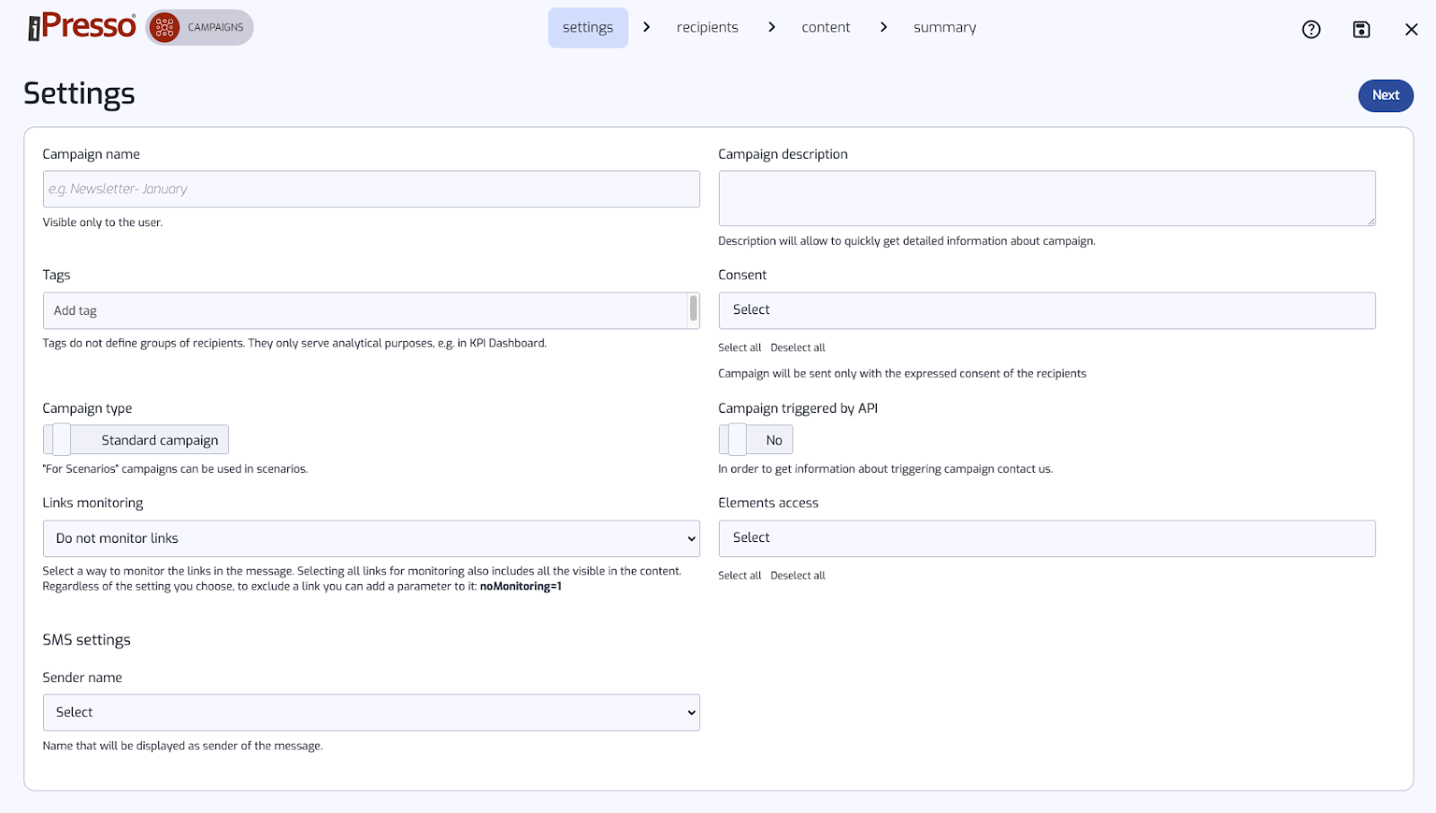1436x813 pixels.
Task: Focus the Campaign name input field
Action: pos(371,189)
